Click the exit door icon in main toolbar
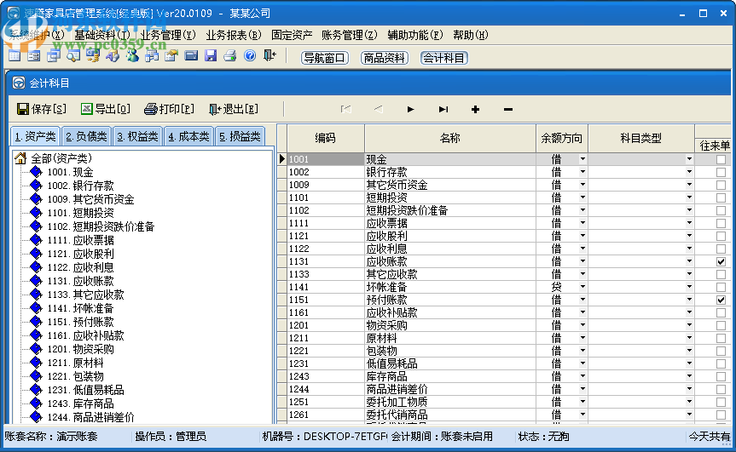 (x=269, y=55)
